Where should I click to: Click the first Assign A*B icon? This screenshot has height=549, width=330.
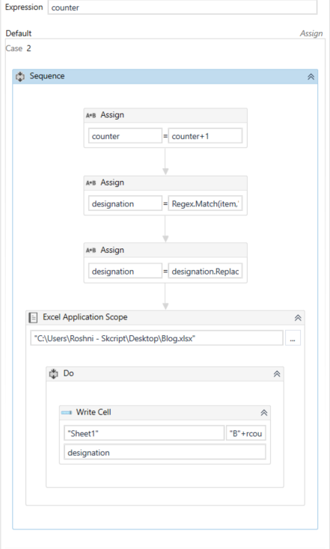[91, 115]
